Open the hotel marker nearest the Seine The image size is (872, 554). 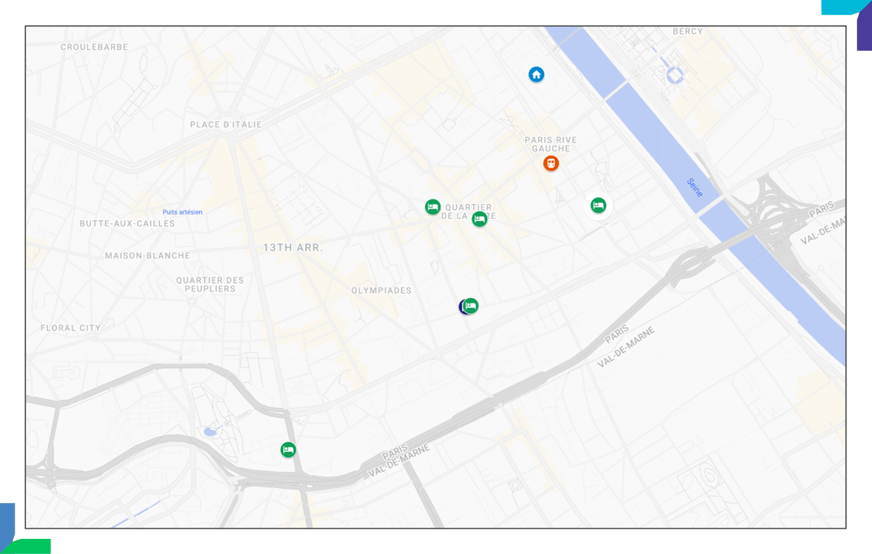pos(598,205)
